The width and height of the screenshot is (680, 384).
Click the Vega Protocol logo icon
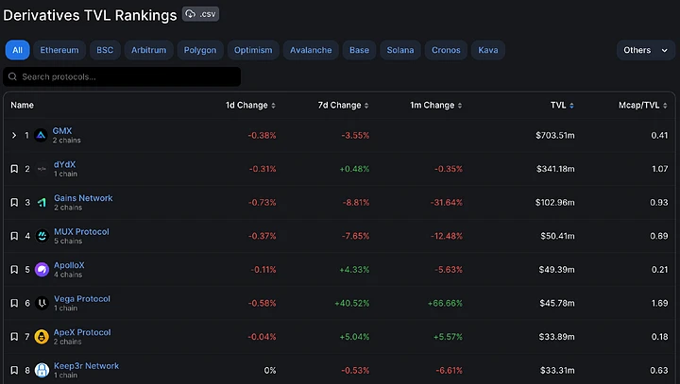(x=42, y=303)
